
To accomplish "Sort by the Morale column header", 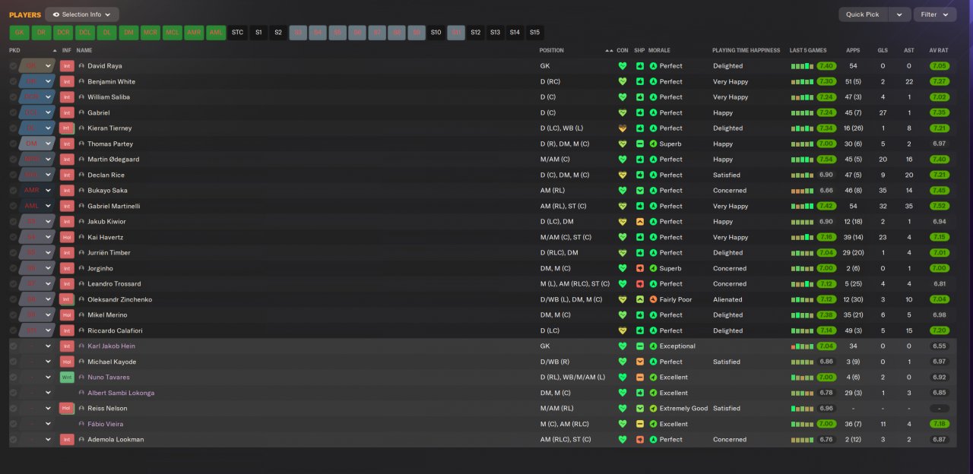I will click(x=659, y=50).
